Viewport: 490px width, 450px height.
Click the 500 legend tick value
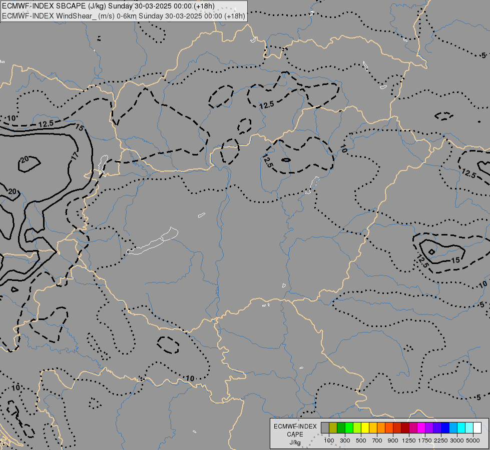coord(361,440)
